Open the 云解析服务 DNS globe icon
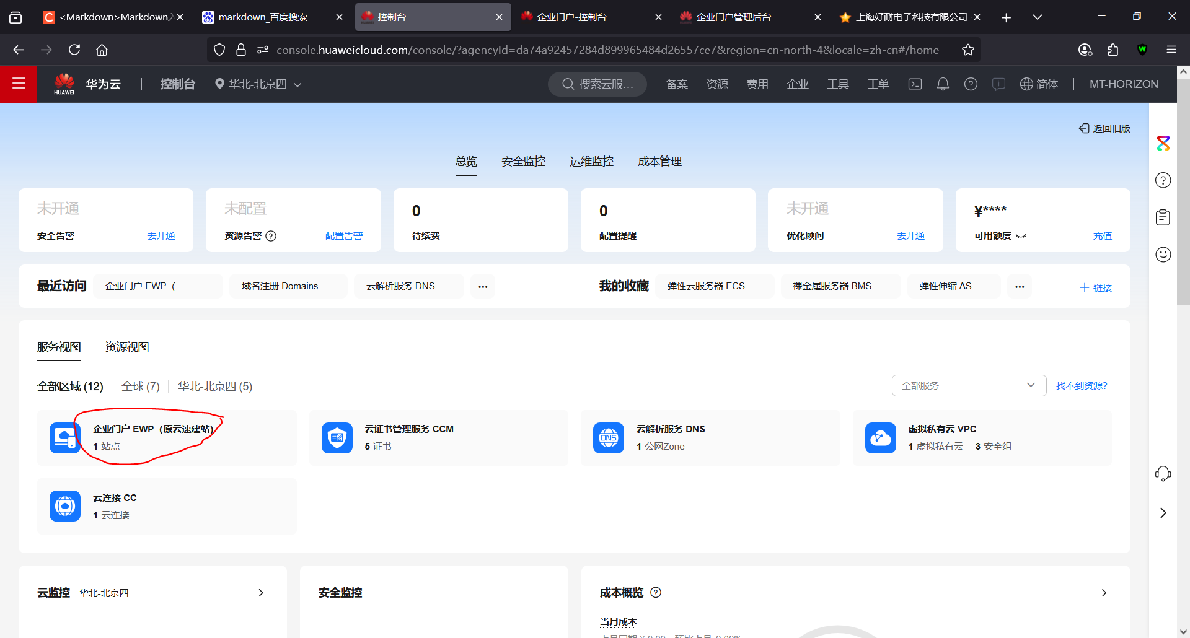This screenshot has height=638, width=1190. (609, 438)
